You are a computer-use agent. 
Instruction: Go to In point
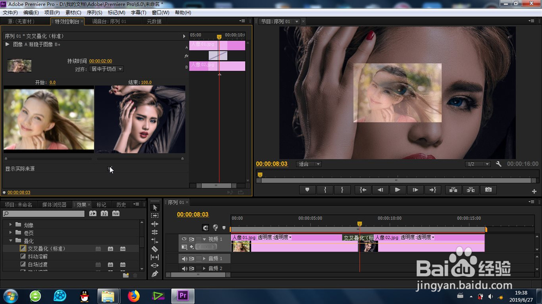point(363,190)
